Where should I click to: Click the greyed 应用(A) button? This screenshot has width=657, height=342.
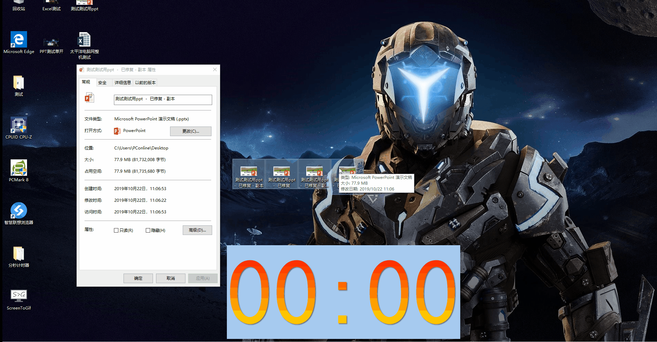coord(203,278)
